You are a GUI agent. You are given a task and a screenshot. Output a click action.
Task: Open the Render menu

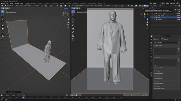12,3
